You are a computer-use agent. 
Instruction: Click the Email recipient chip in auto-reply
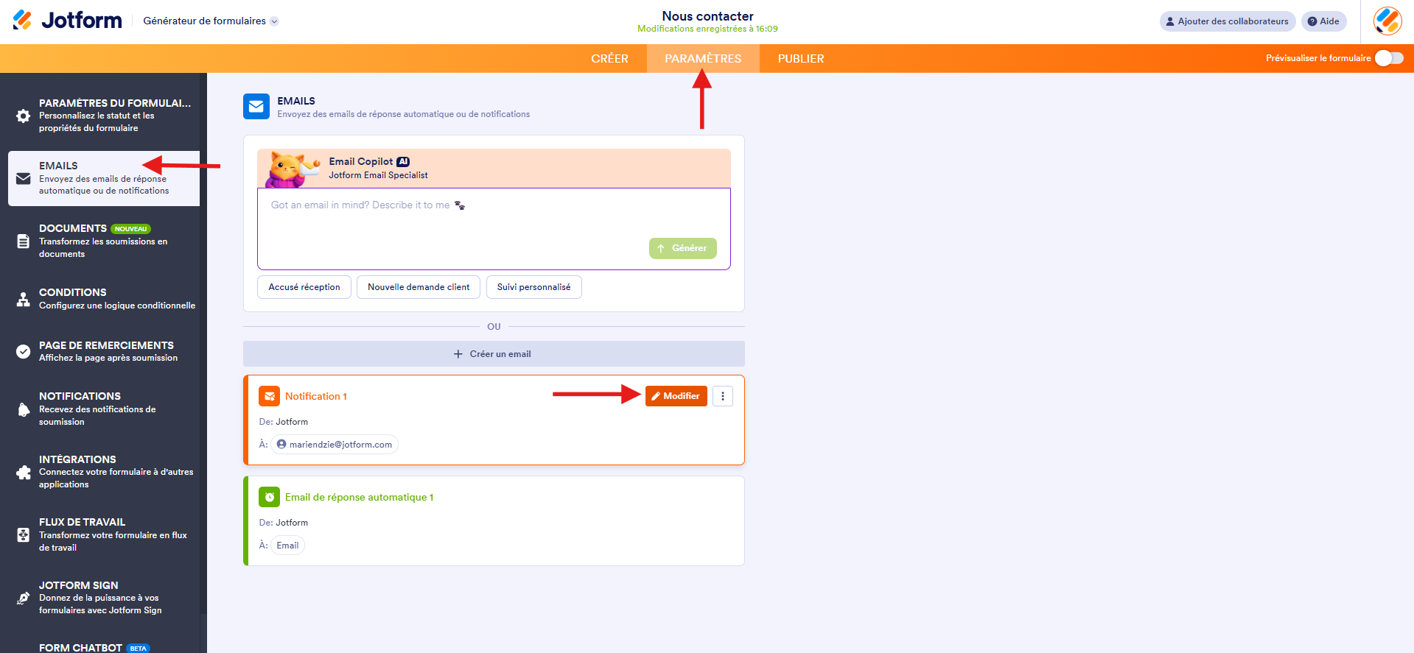288,546
